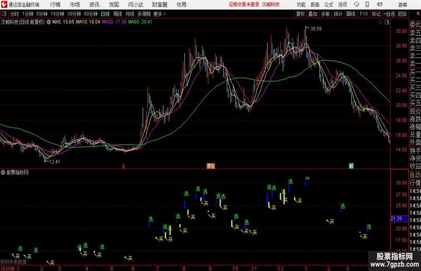This screenshot has height=271, width=421.
Task: Click the MA10: 16.04 label
Action: pos(88,22)
